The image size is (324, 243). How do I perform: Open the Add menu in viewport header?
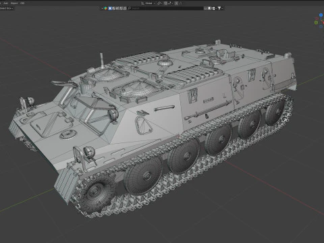6,3
